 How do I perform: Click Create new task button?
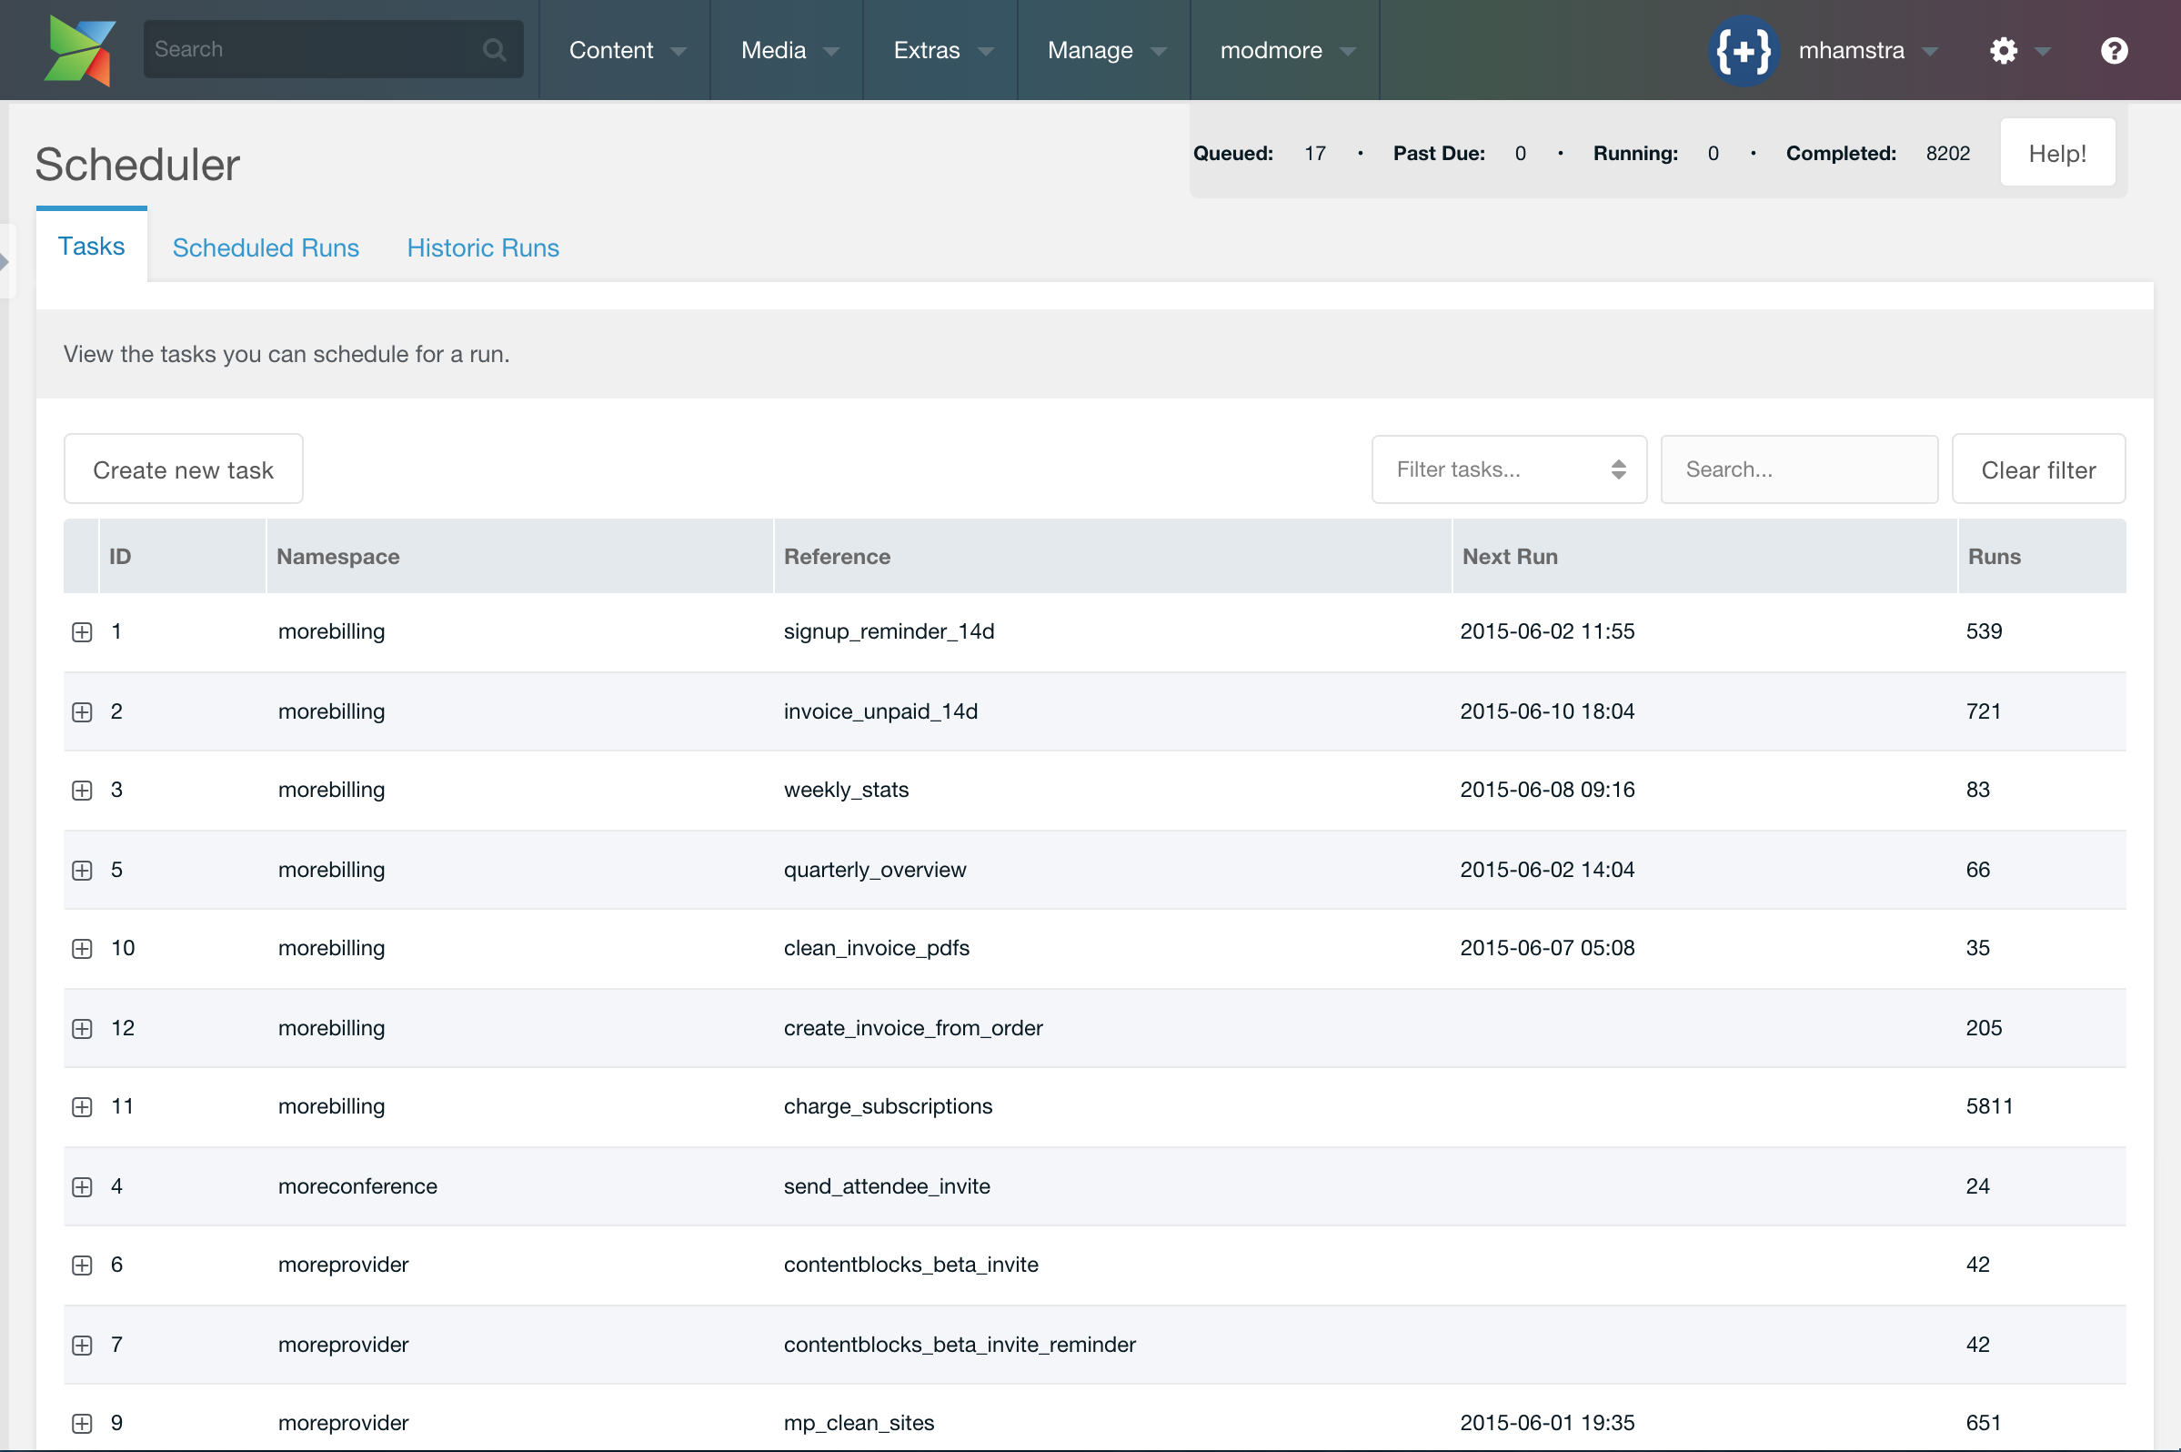(184, 469)
